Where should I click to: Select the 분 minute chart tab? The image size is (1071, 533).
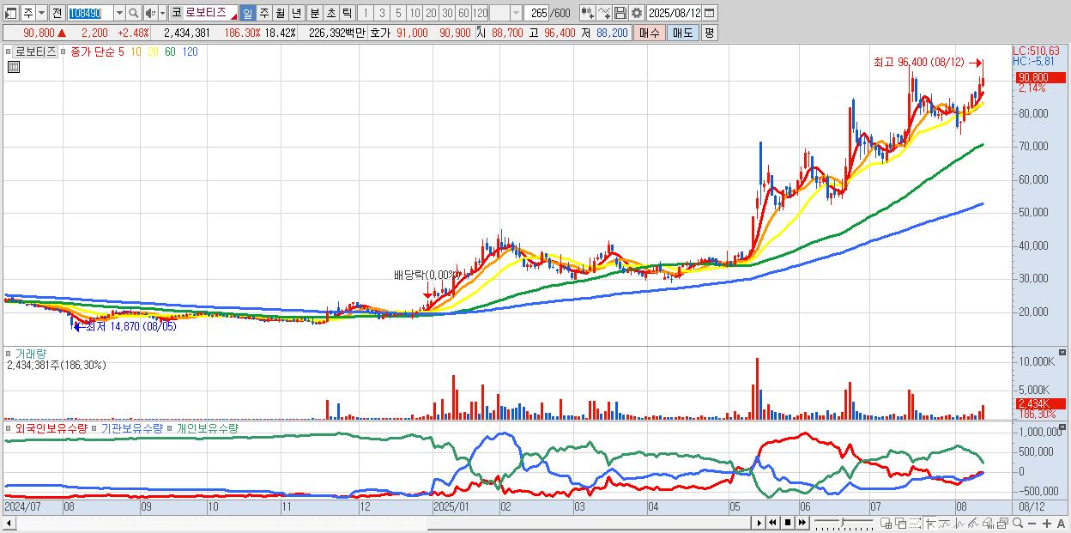[315, 13]
